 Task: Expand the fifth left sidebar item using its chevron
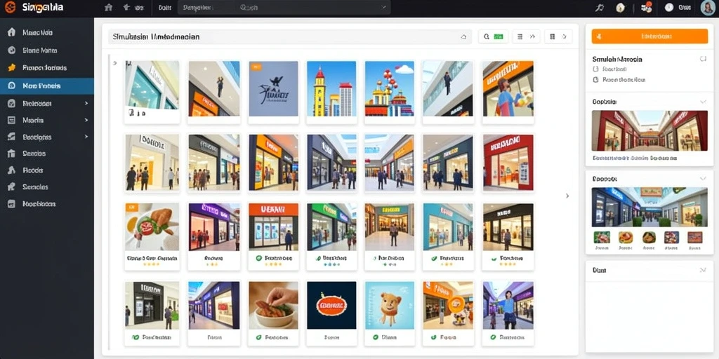86,104
